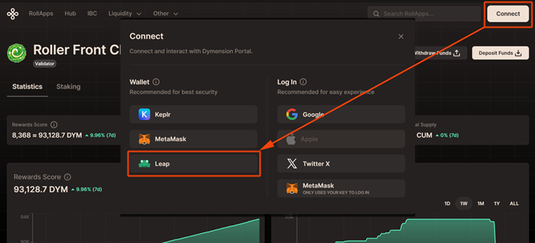Screen dimensions: 535x243
Task: Click the Validator badge
Action: point(45,63)
